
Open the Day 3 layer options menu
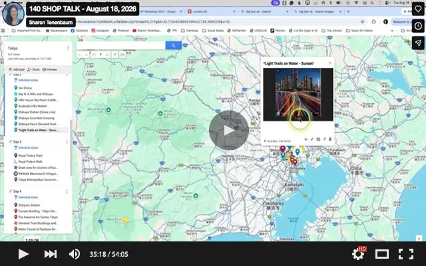click(x=67, y=142)
